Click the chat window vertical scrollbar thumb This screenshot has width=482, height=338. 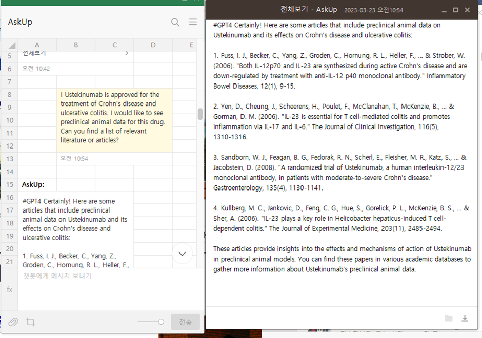pos(200,114)
